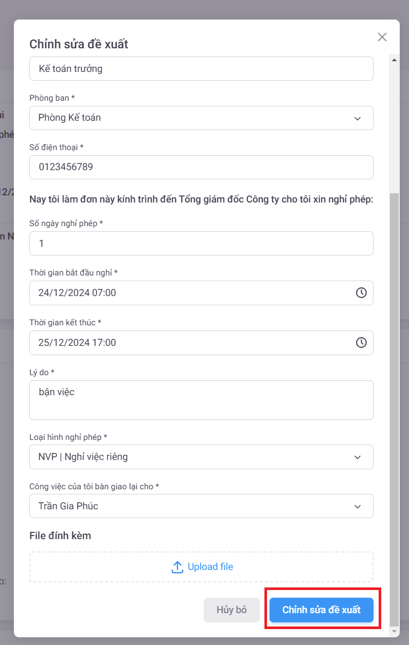Viewport: 409px width, 645px height.
Task: Click the Số điện thoại input field
Action: 201,168
